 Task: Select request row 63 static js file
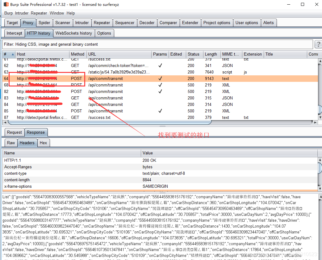(x=160, y=72)
